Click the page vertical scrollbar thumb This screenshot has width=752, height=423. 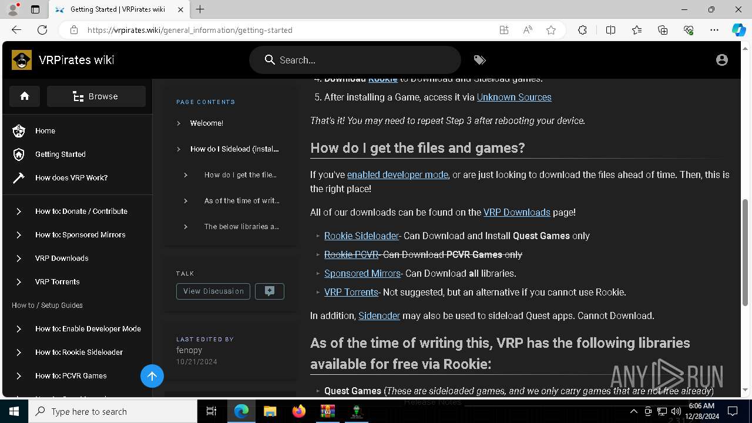click(x=745, y=252)
